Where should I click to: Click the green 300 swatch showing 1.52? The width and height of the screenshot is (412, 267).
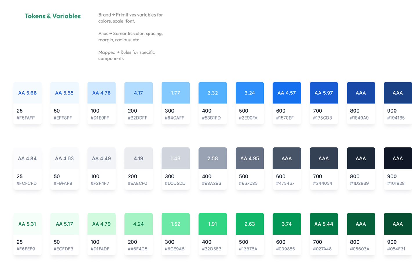[x=176, y=224]
